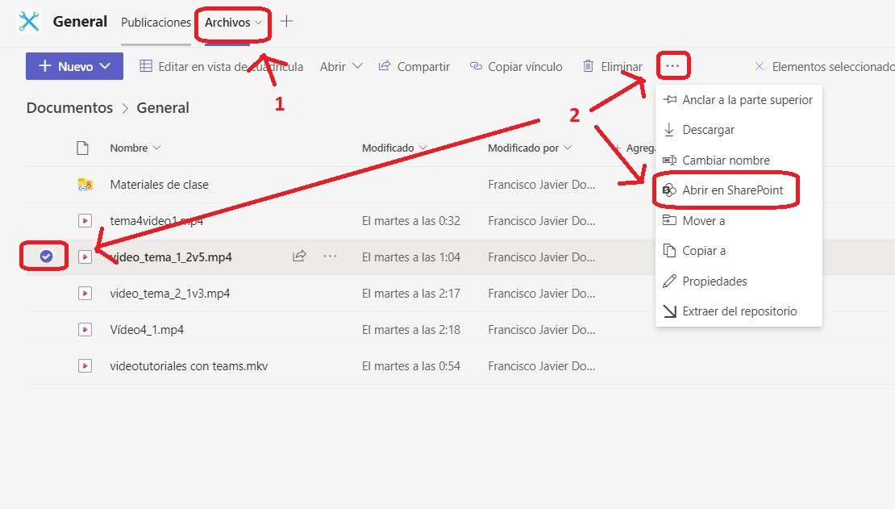The width and height of the screenshot is (895, 509).
Task: Click the download arrow icon
Action: [669, 130]
